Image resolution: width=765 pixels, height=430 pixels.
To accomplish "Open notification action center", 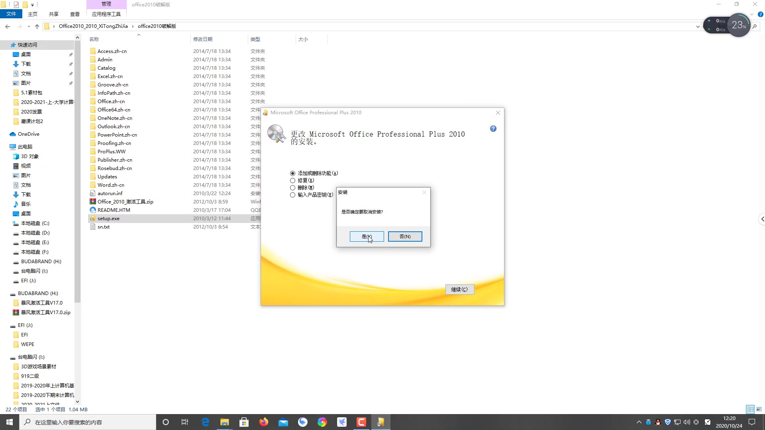I will [752, 422].
